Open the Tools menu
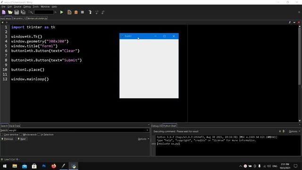Screen dimensions: 302x170 pos(36,7)
